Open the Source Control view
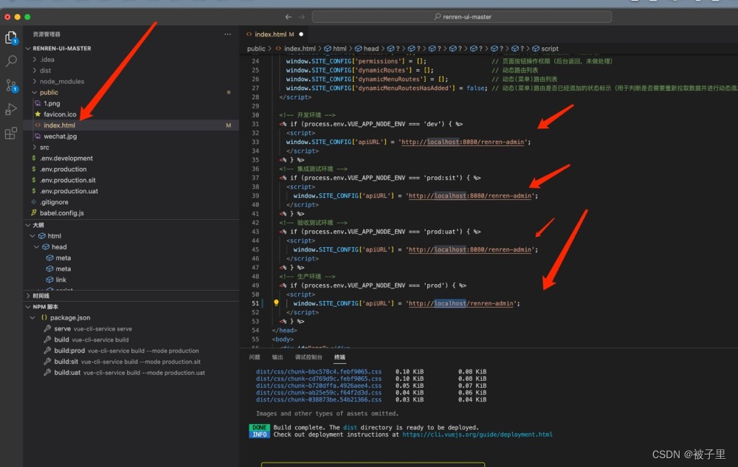 [x=11, y=85]
